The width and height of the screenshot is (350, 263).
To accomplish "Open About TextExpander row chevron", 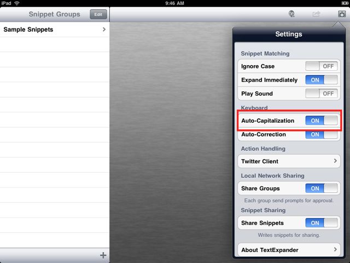I will click(x=335, y=249).
